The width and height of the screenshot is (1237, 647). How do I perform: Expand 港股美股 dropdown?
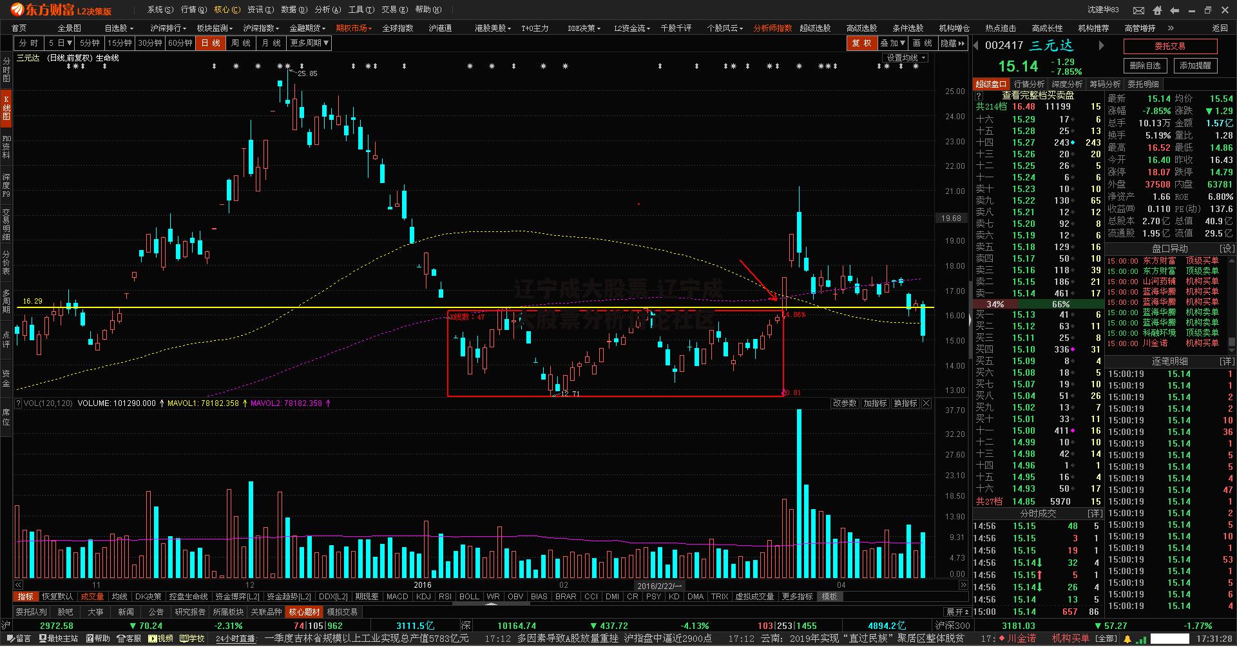pos(493,28)
